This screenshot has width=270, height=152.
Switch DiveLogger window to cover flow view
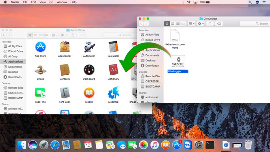click(x=183, y=24)
